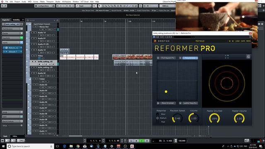Viewport: 265px width, 149px height.
Task: Click the Leather Foley Pro library button
Action: pyautogui.click(x=190, y=103)
